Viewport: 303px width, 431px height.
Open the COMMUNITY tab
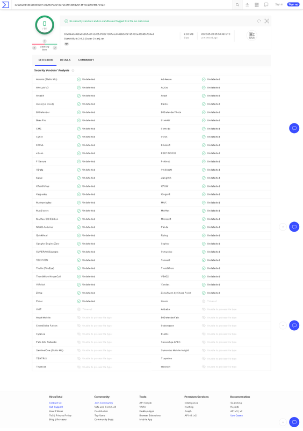[x=86, y=60]
